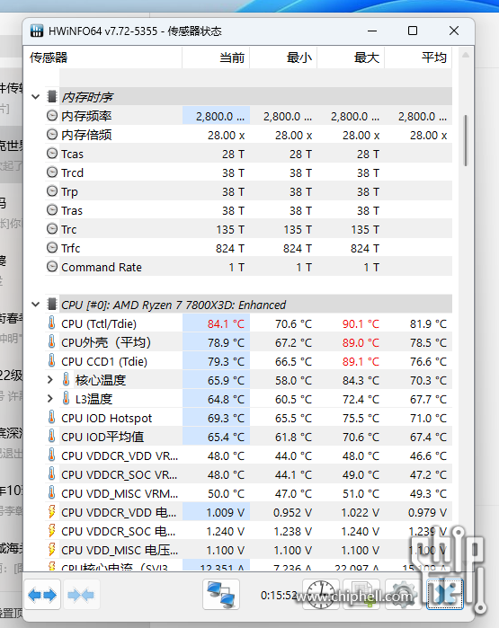
Task: Click thermometer icon of 核心温度 row
Action: click(67, 379)
